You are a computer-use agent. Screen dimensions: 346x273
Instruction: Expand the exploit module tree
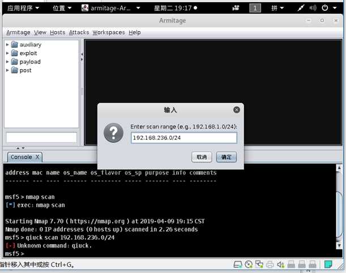[7, 53]
